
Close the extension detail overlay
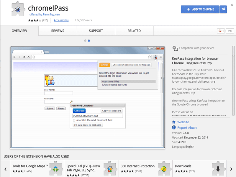click(232, 5)
